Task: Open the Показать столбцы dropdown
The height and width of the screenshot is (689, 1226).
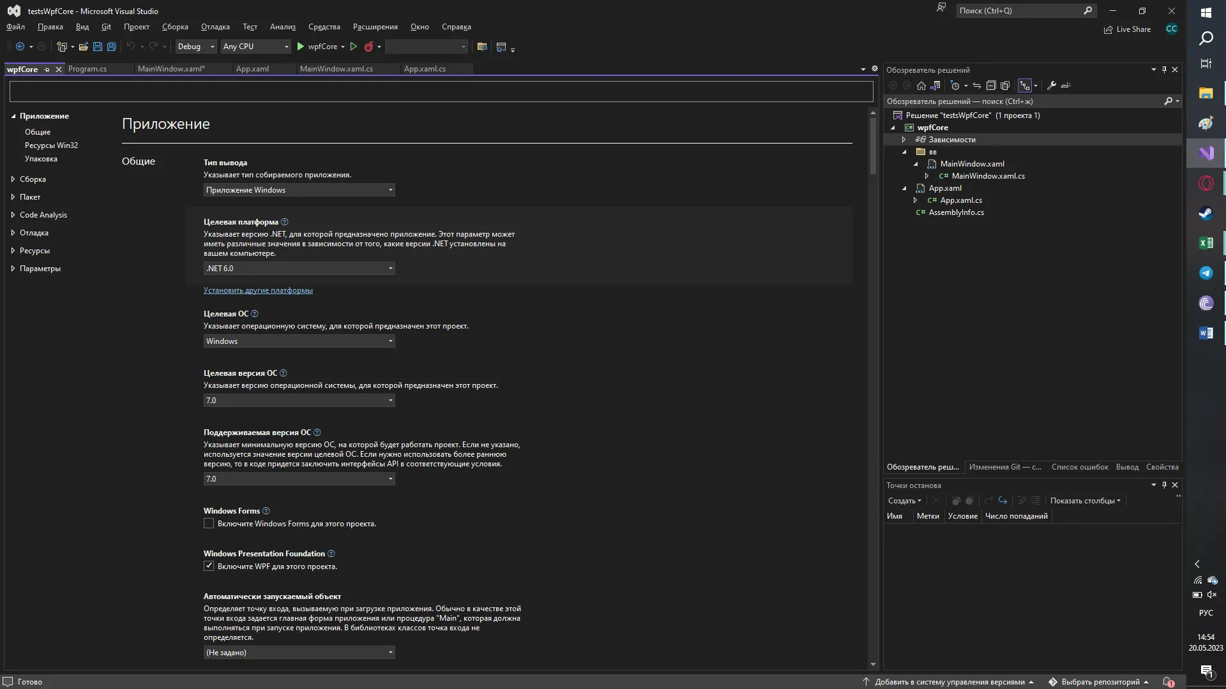Action: (1085, 501)
